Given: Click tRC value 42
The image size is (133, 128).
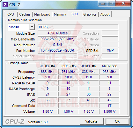Looking at the screenshot, I should 109,100.
